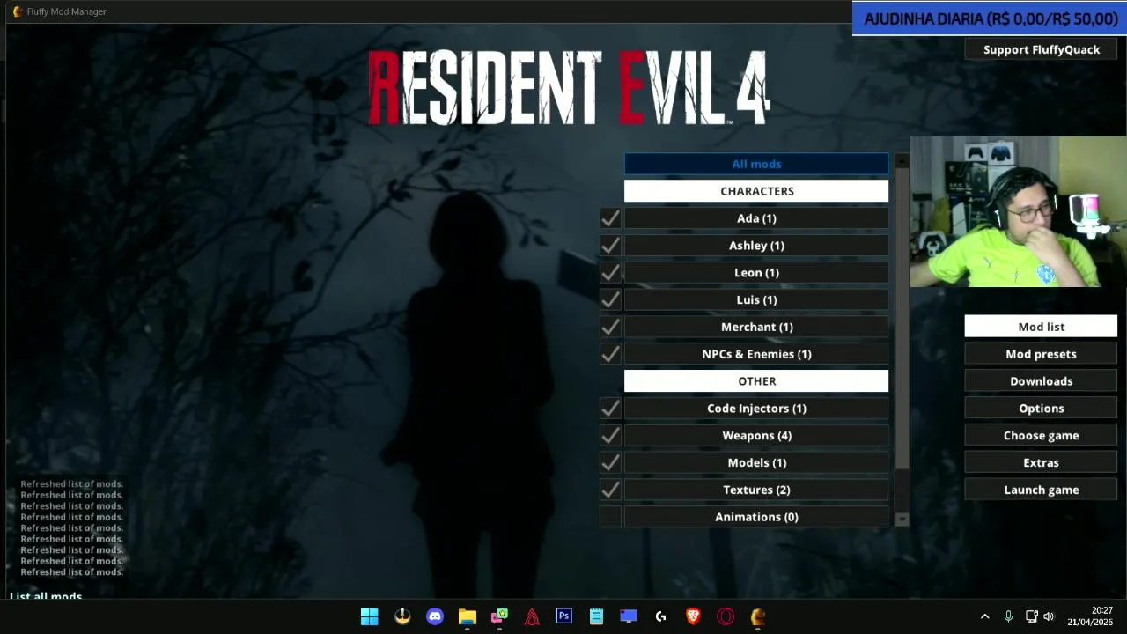Toggle the Textures mods checkbox
1127x634 pixels.
point(610,490)
